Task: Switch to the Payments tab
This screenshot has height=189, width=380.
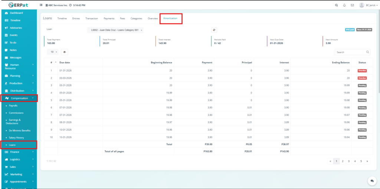Action: pyautogui.click(x=109, y=18)
